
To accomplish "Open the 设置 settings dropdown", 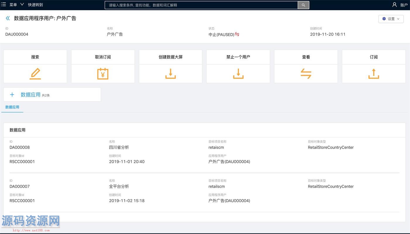I will coord(391,19).
